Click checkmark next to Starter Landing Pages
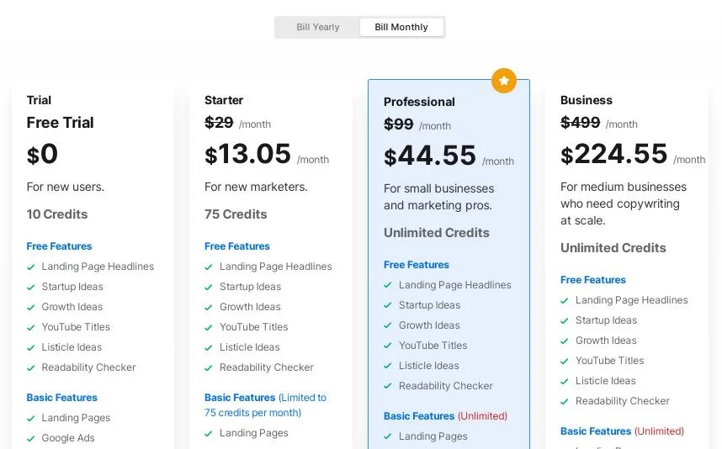Screen dimensions: 722x449 click(209, 433)
